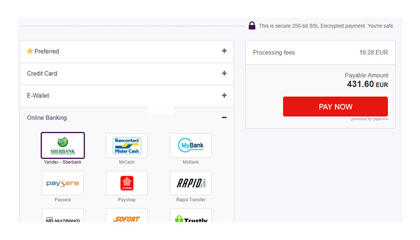Pick the Paysera payment logo

(63, 183)
